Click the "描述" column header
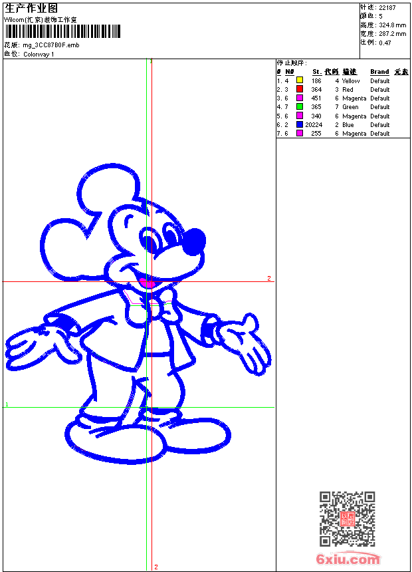The width and height of the screenshot is (412, 572). (x=350, y=72)
